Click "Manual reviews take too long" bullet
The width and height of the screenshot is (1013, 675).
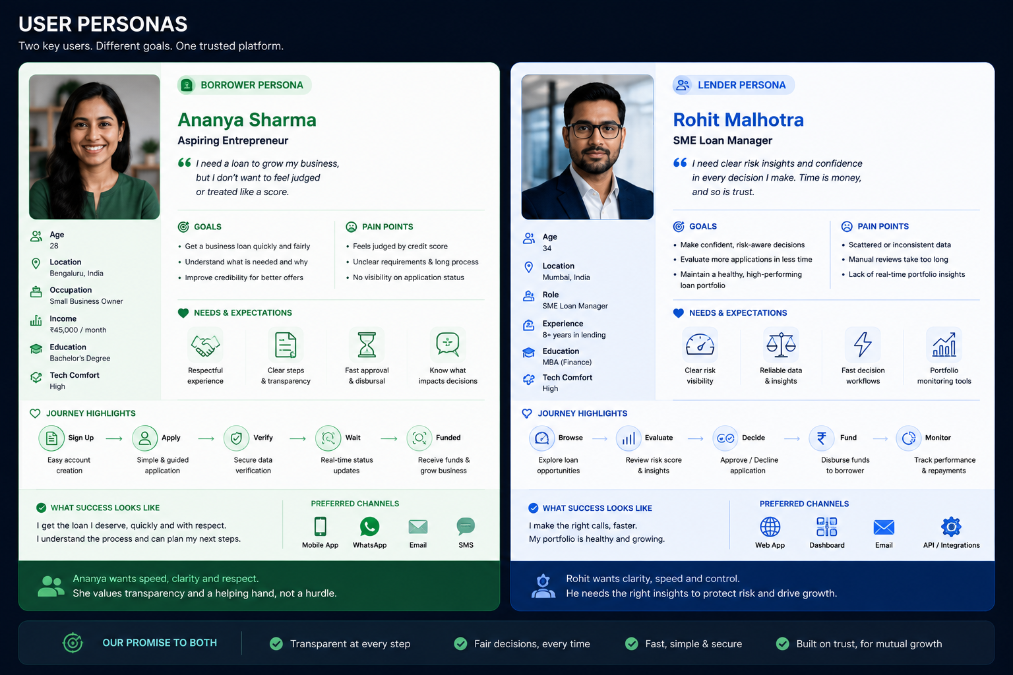pyautogui.click(x=898, y=260)
